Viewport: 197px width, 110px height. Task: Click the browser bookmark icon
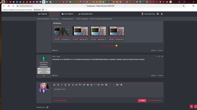tap(183, 6)
